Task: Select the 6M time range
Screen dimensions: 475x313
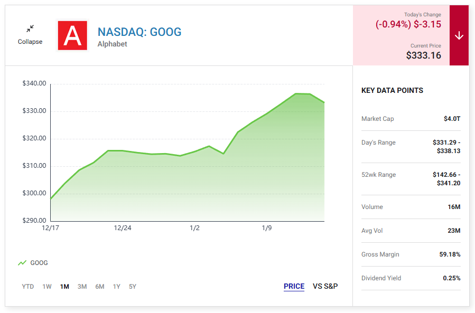Action: [100, 287]
